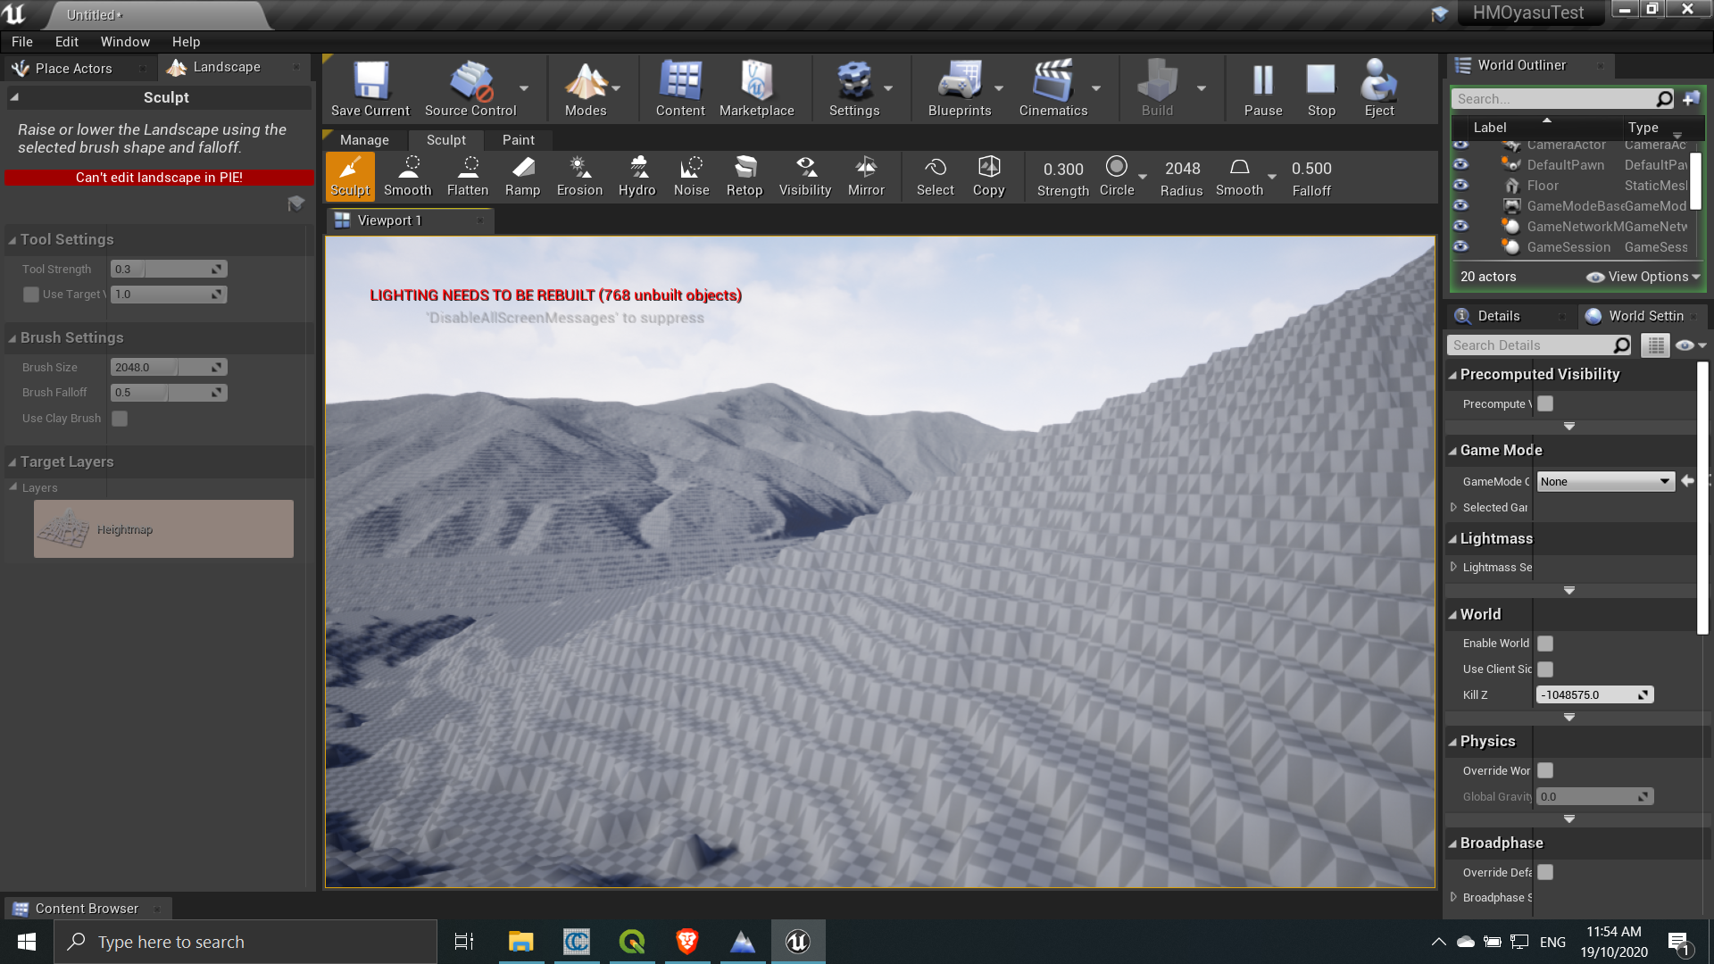The width and height of the screenshot is (1714, 964).
Task: Launch the Blueprints menu
Action: (959, 87)
